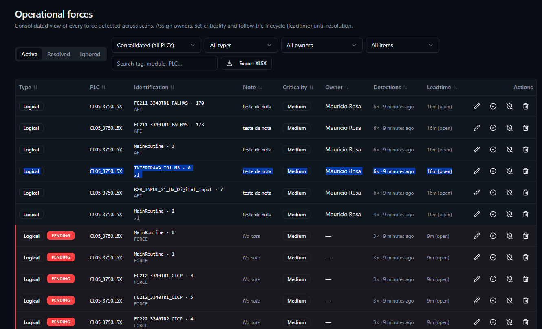Ignore the MainRoutine · 3 force

click(509, 149)
